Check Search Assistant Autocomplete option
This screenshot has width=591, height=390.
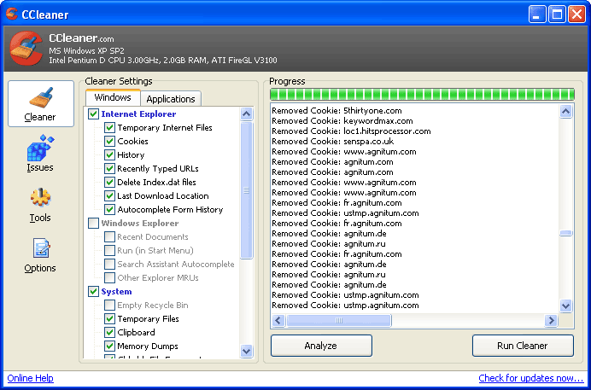click(x=109, y=264)
